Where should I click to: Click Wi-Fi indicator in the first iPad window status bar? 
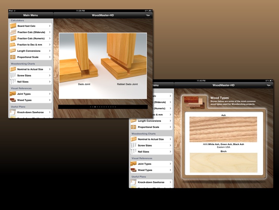click(15, 11)
